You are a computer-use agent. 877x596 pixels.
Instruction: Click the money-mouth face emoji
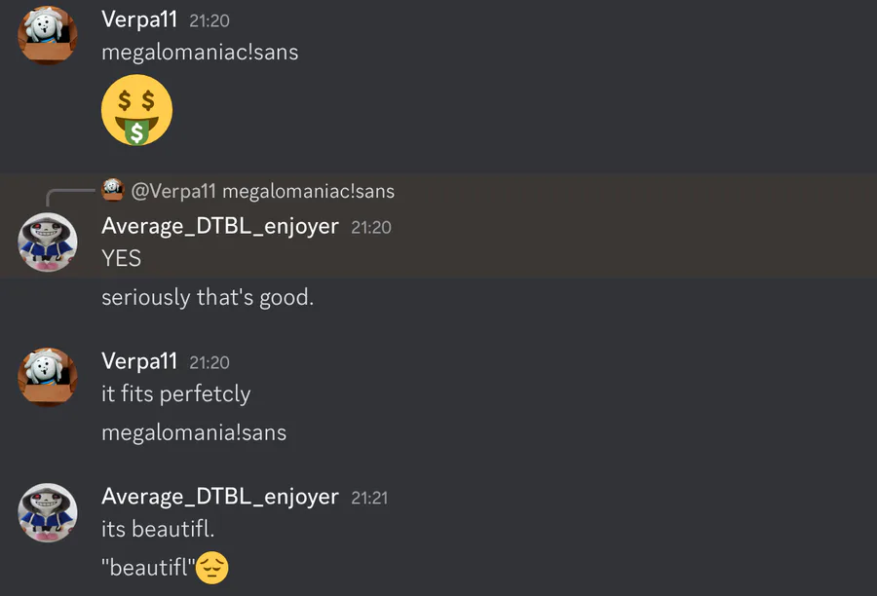pyautogui.click(x=137, y=110)
